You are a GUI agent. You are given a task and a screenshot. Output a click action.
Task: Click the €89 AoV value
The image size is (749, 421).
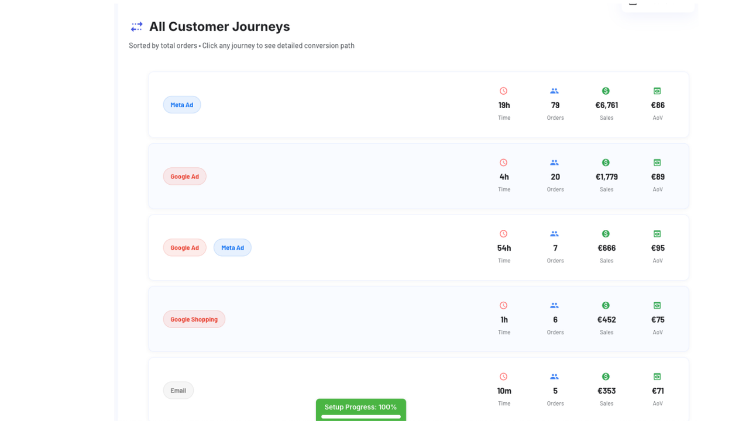pyautogui.click(x=658, y=177)
